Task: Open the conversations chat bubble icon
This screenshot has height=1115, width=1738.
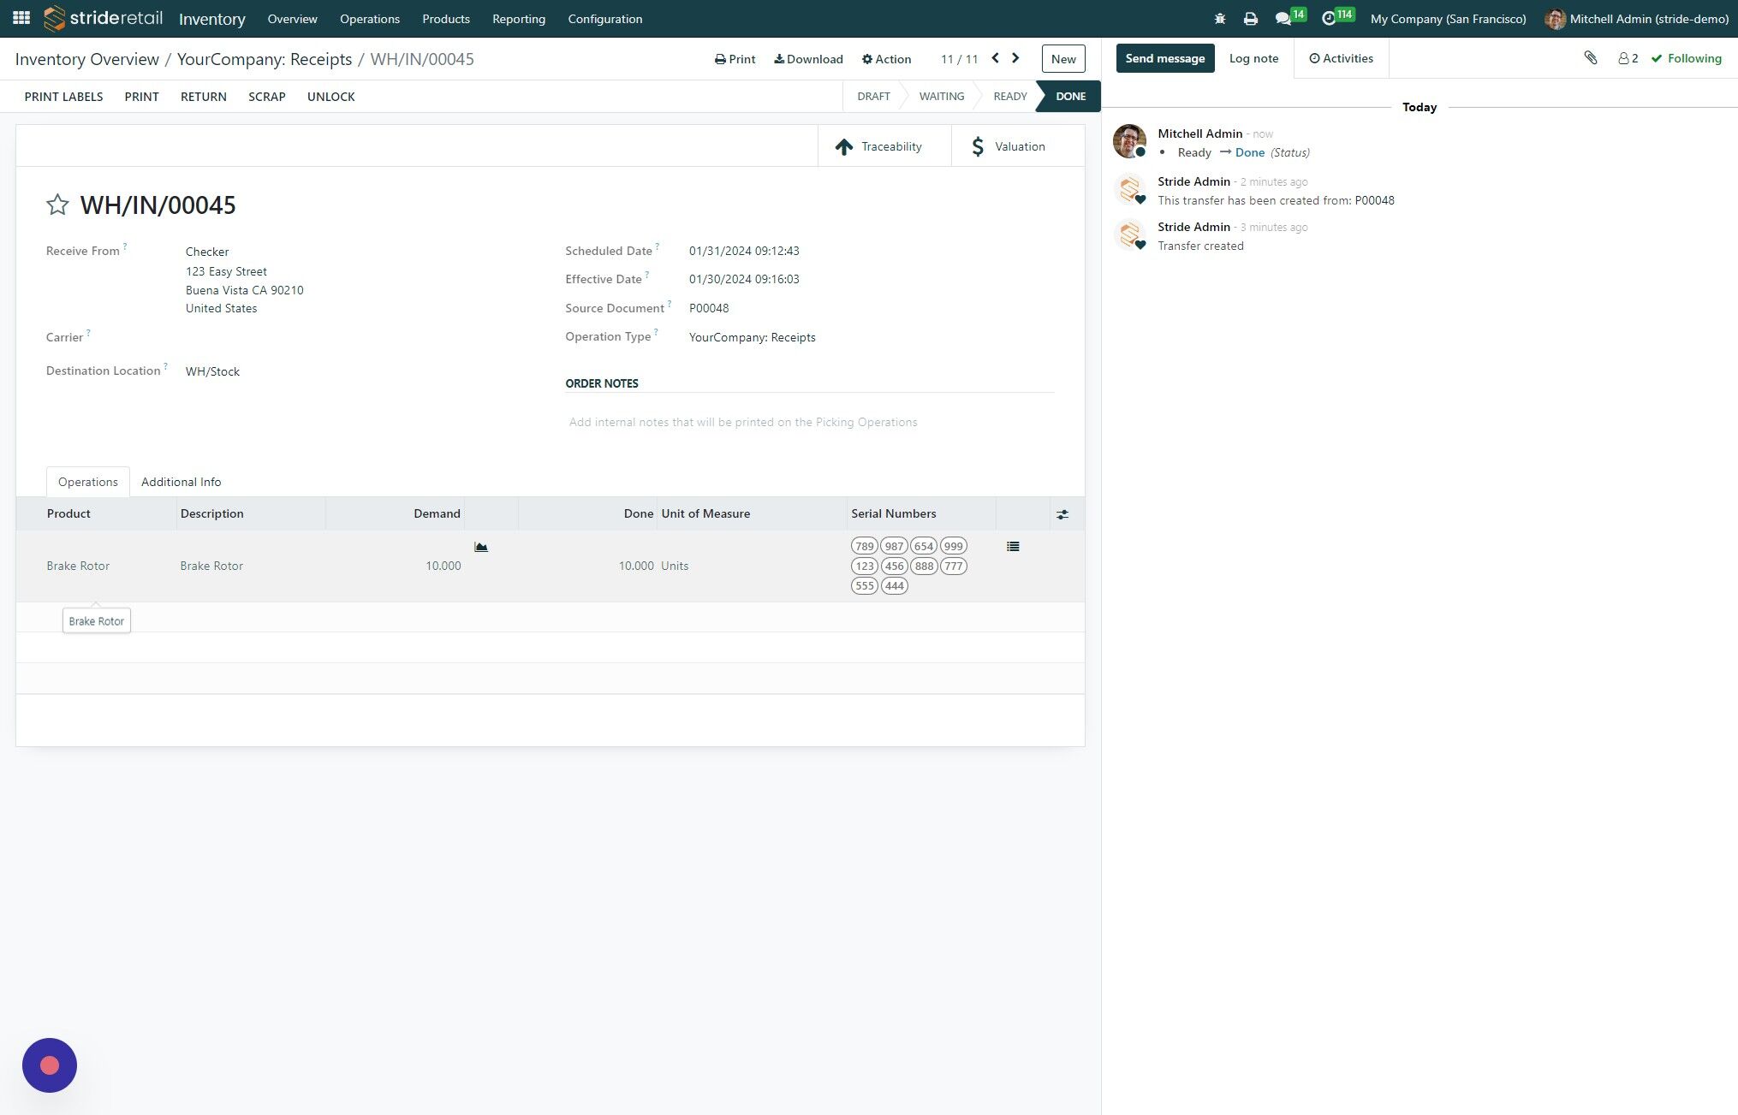Action: coord(1283,18)
